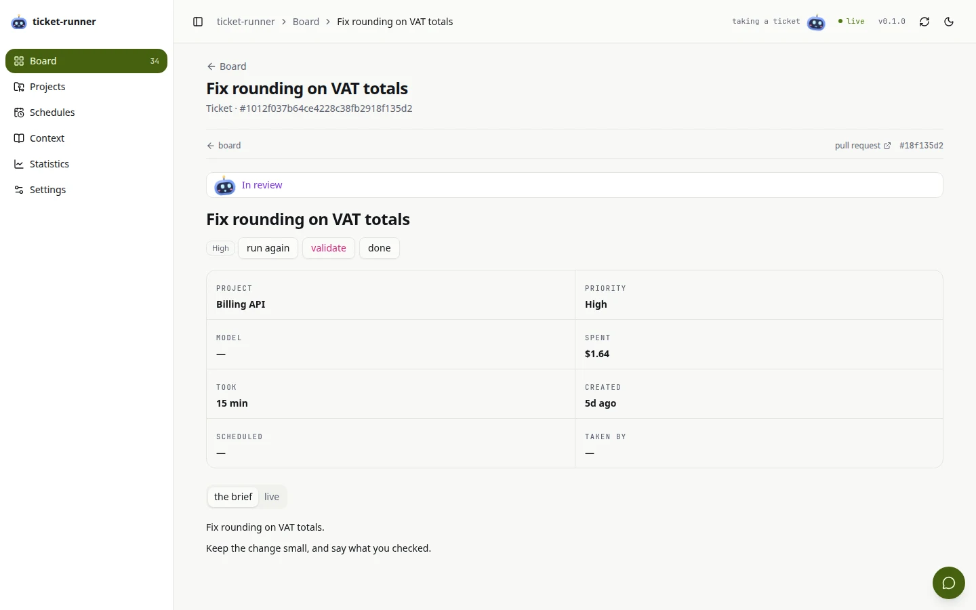Click the Board count badge 34
The image size is (976, 610).
click(x=155, y=61)
